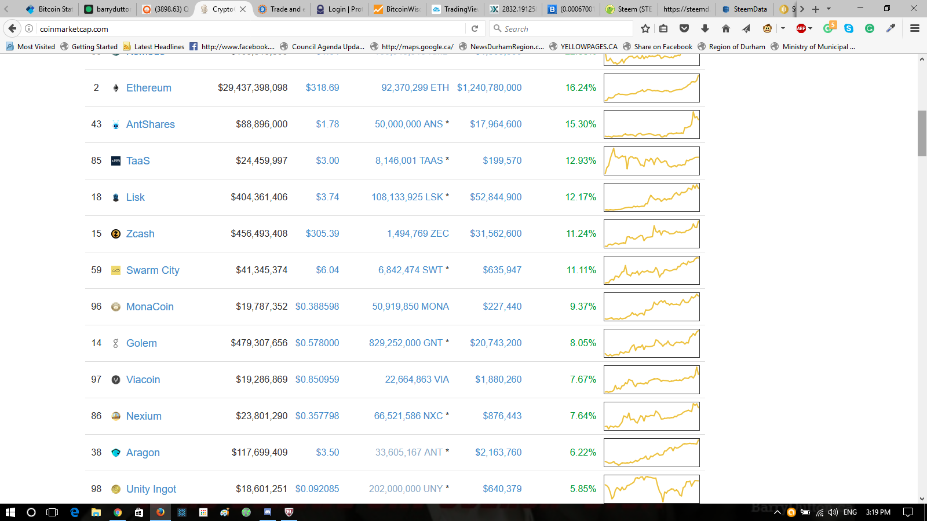Click the Viacoin logo icon
Image resolution: width=927 pixels, height=521 pixels.
coord(116,380)
